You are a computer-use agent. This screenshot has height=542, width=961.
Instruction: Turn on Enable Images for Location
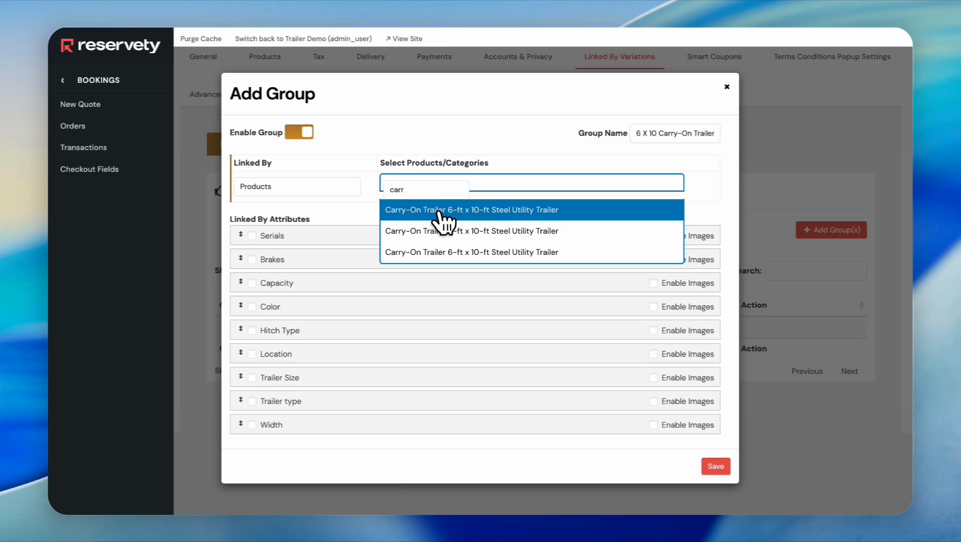click(653, 354)
